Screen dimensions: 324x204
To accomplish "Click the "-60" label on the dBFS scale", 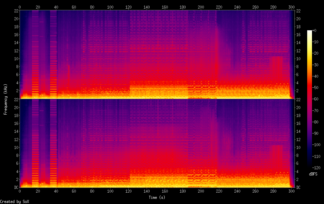I will click(x=315, y=99).
